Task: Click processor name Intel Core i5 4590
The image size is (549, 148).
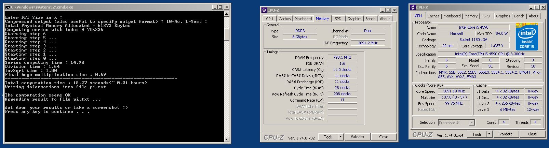Action: pos(473,27)
